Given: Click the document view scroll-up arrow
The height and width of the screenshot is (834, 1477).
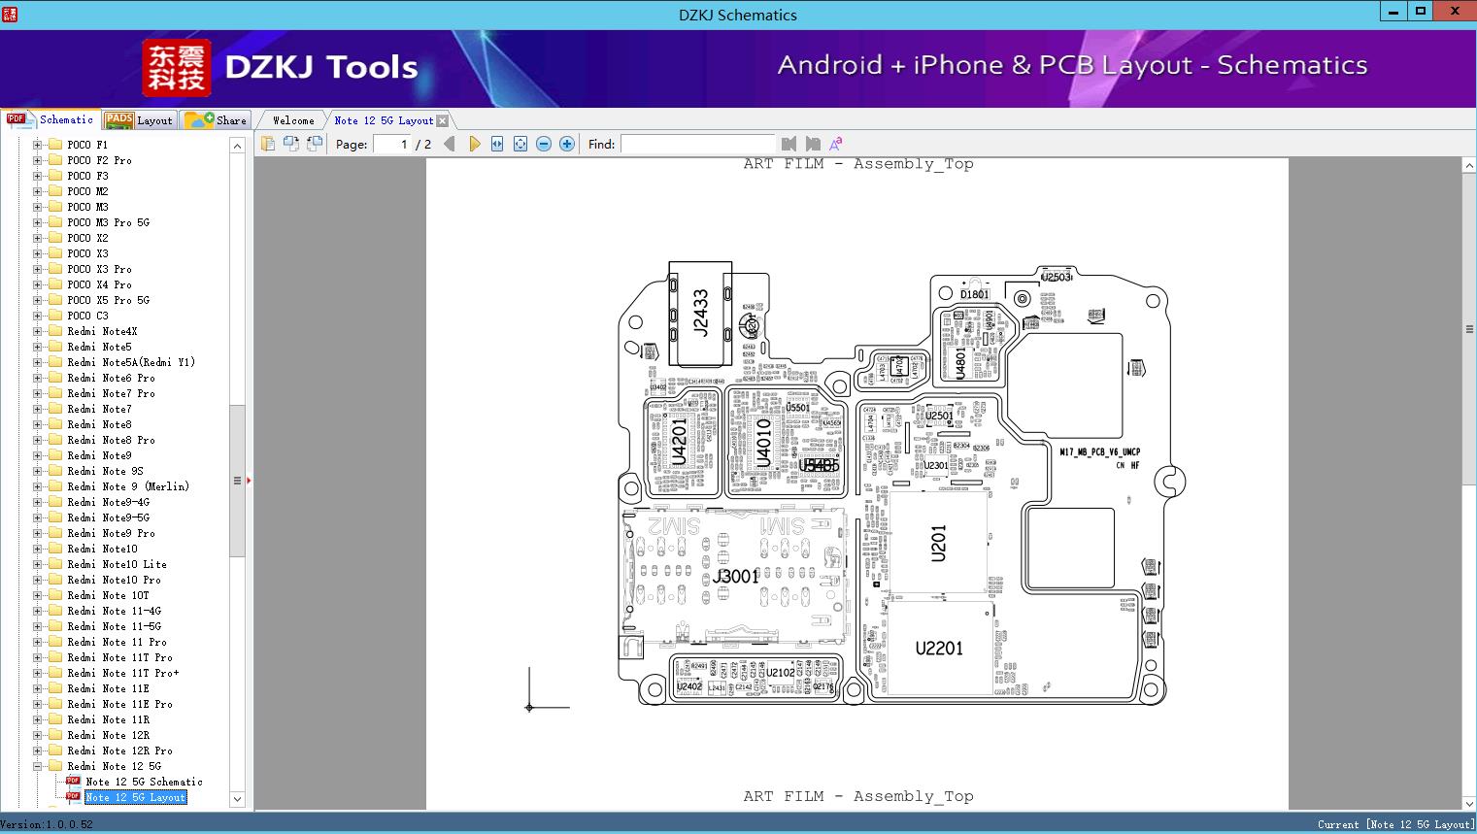Looking at the screenshot, I should (1469, 166).
